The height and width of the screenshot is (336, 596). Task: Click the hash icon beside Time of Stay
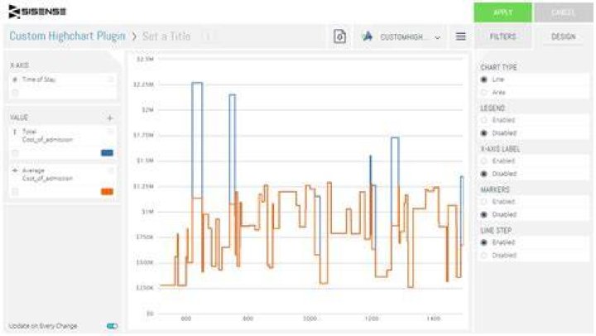click(x=15, y=79)
